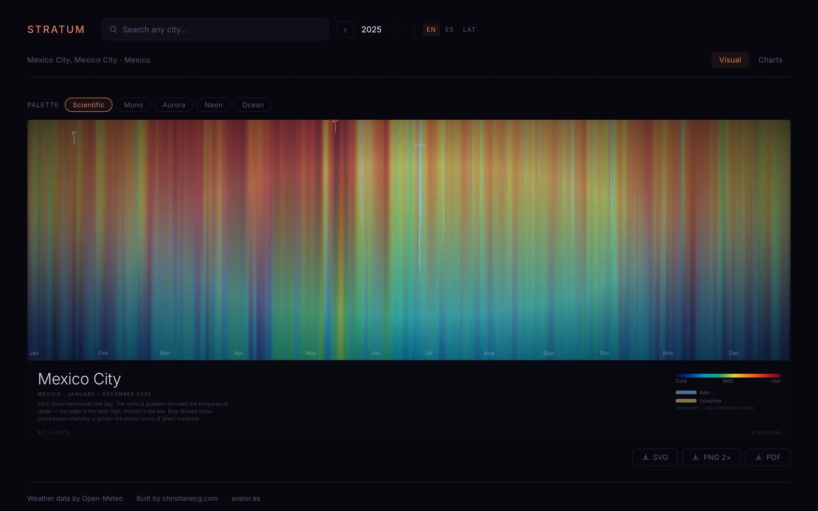Click the 51mm rain marker
The width and height of the screenshot is (818, 511).
pos(420,145)
